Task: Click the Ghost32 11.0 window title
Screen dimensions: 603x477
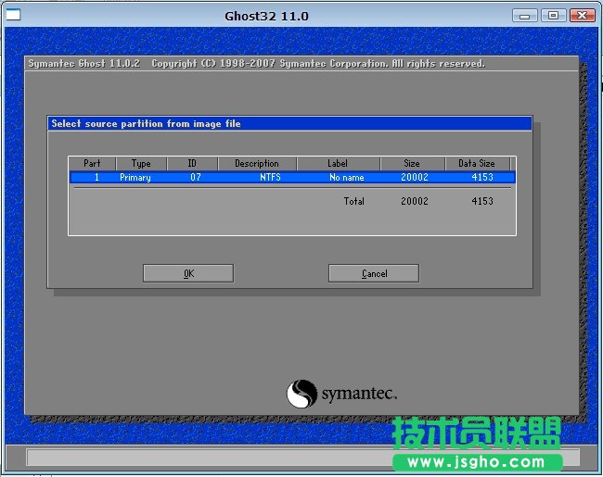Action: (266, 16)
